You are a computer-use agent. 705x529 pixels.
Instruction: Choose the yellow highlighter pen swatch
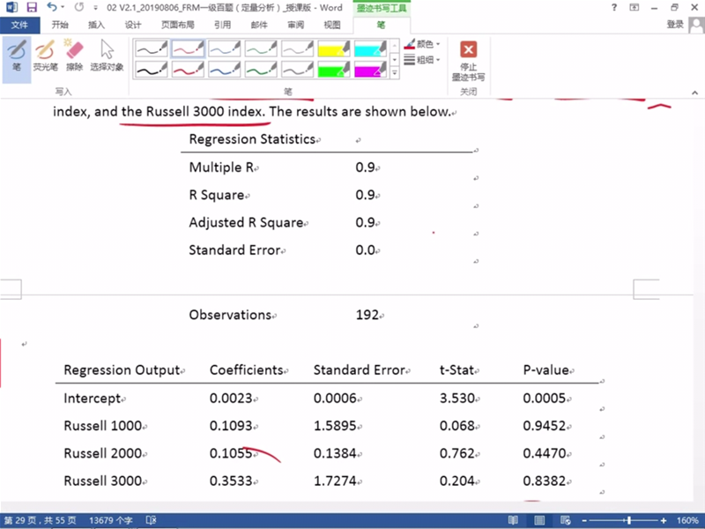335,48
